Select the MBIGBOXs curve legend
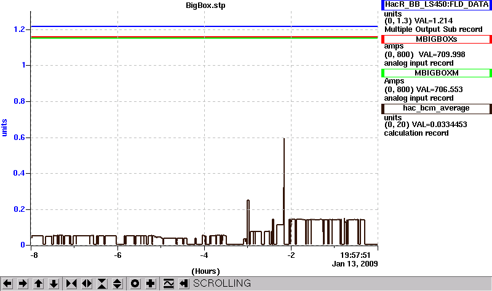Image resolution: width=492 pixels, height=291 pixels. pos(437,39)
